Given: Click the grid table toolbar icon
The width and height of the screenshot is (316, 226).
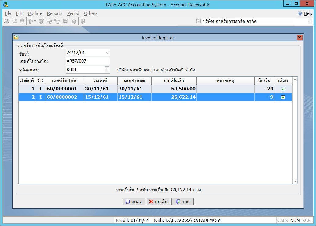Looking at the screenshot, I should pos(22,21).
